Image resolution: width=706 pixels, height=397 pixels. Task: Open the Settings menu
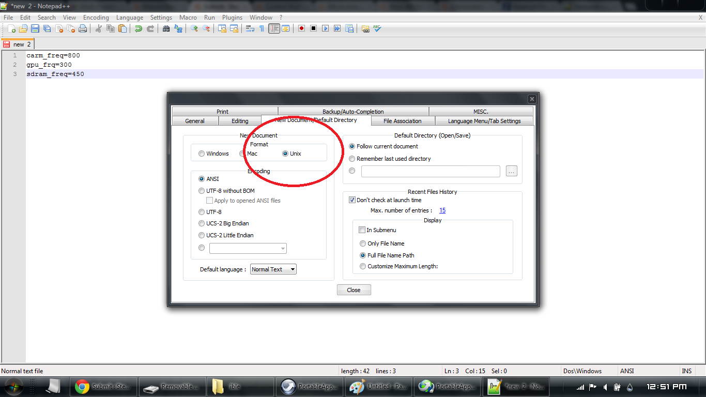click(161, 18)
